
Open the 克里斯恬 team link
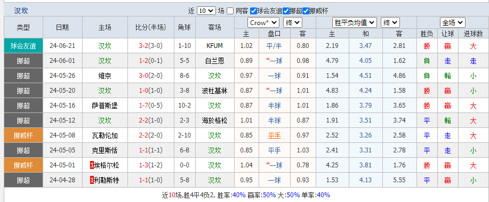tap(105, 150)
